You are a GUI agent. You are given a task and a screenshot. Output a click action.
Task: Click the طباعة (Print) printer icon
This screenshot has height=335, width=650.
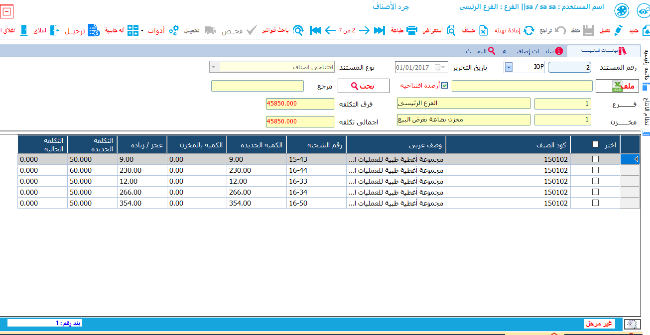tap(412, 31)
